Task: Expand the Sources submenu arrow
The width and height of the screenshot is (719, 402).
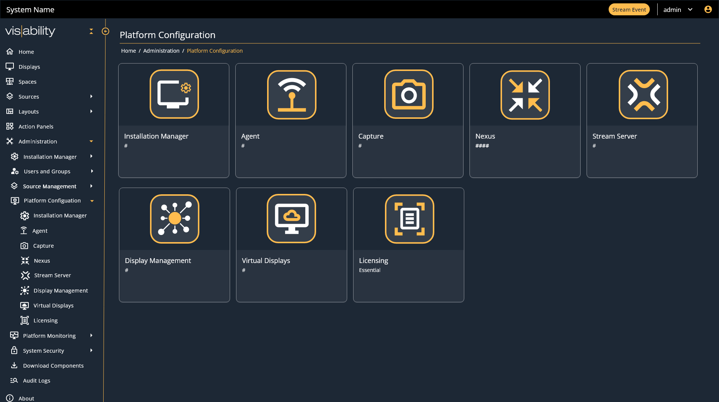Action: click(91, 96)
